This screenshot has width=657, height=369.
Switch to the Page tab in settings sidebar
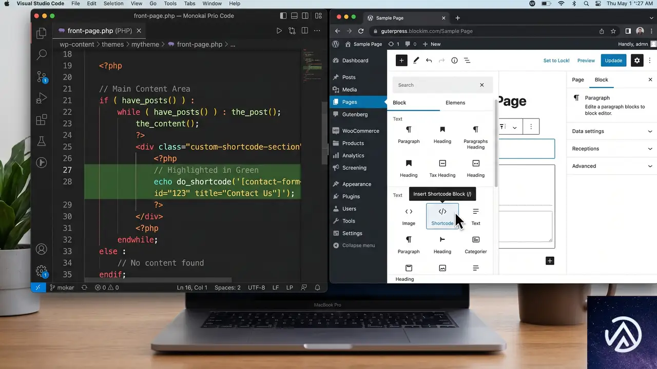pyautogui.click(x=578, y=80)
